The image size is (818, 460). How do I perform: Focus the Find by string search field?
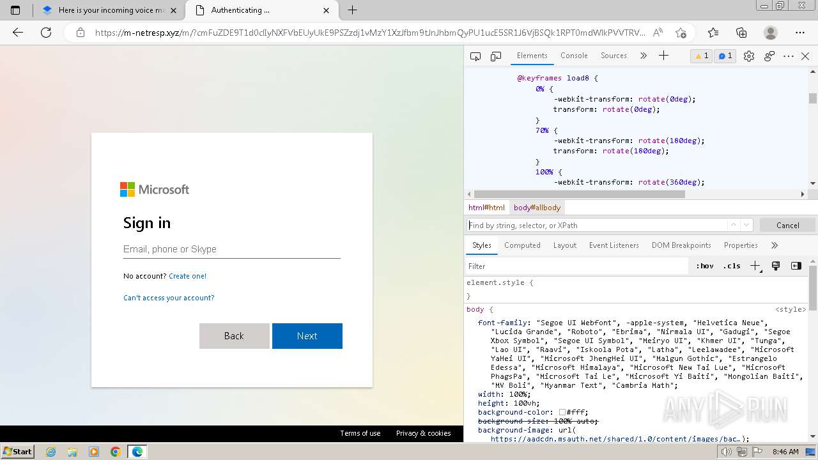point(596,226)
